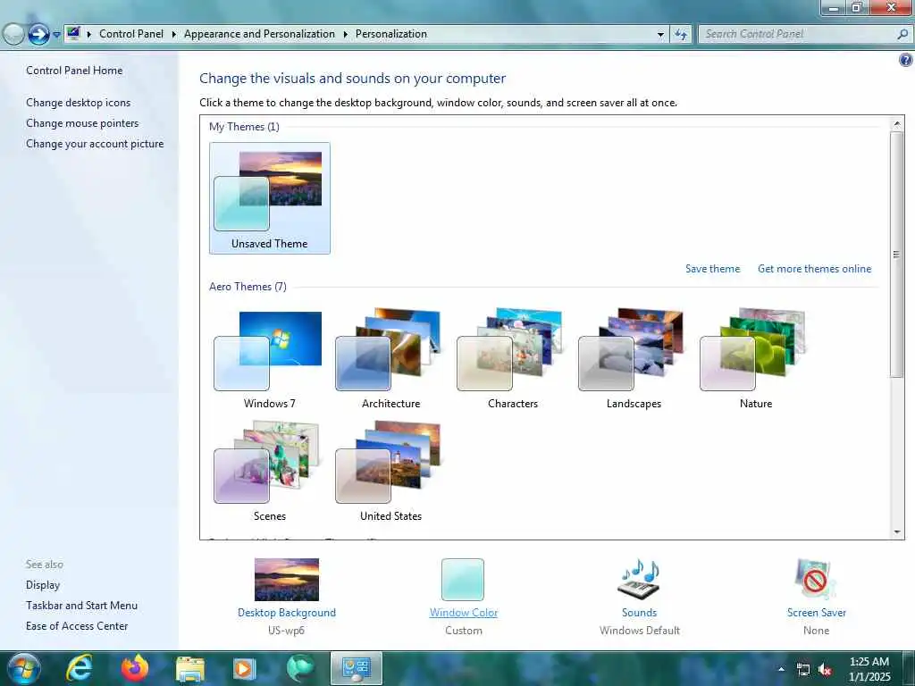Screen dimensions: 915x686
Task: Click the Screen Saver link
Action: coord(816,613)
